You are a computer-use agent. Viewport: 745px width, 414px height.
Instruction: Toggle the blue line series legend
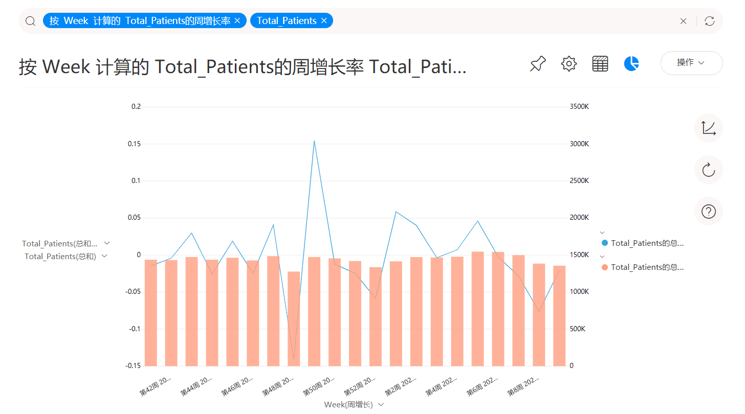(643, 243)
